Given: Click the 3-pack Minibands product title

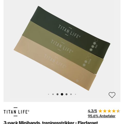Looking at the screenshot, I should (51, 122).
